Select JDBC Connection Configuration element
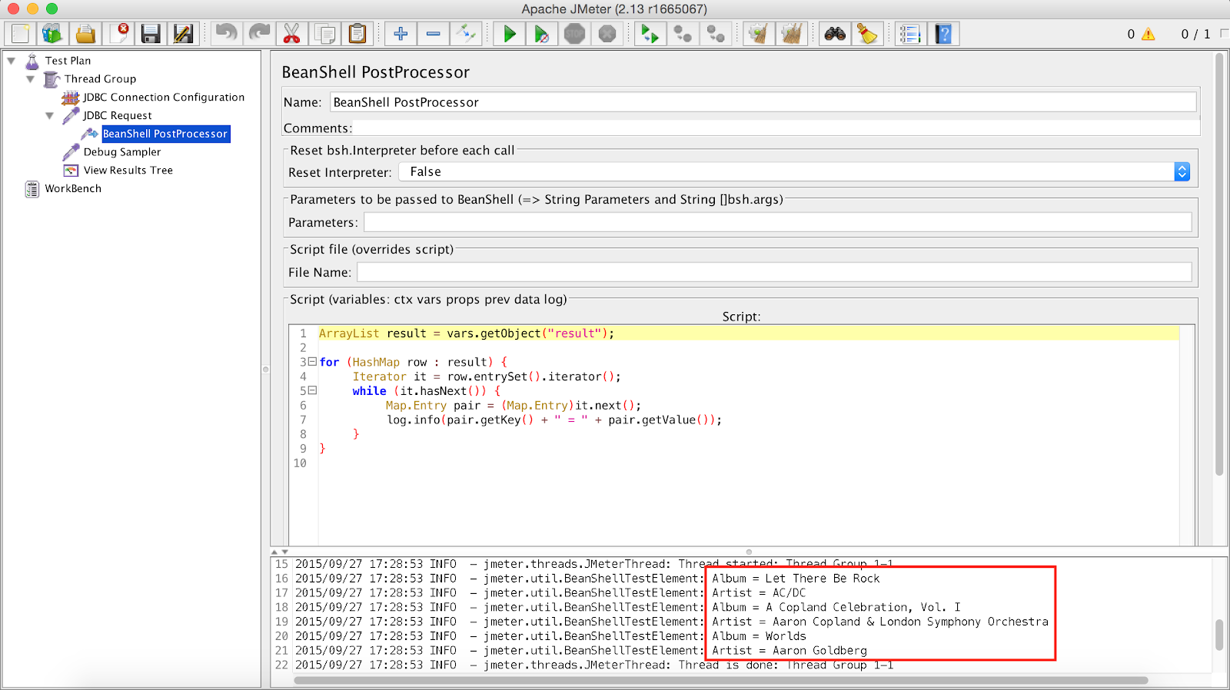The height and width of the screenshot is (690, 1230). pyautogui.click(x=163, y=98)
